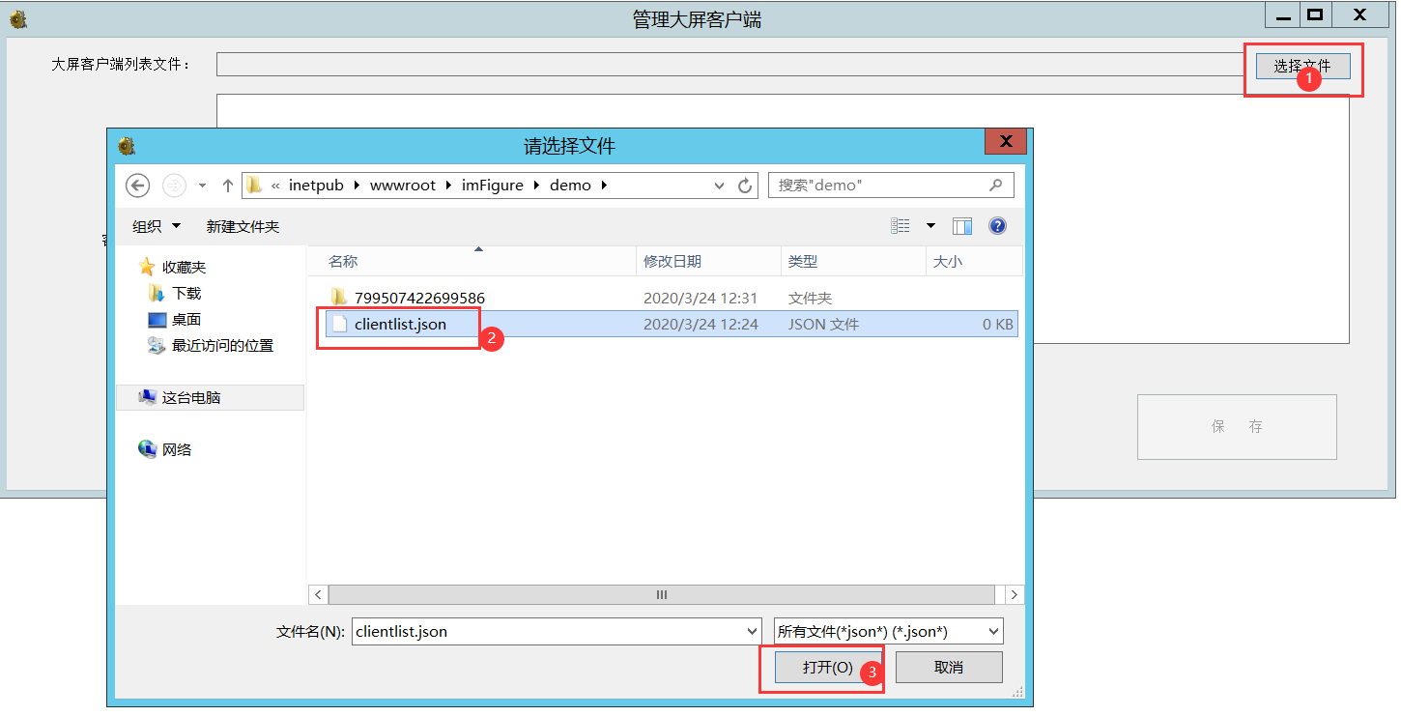
Task: Select 这台电脑 in the navigation pane
Action: pos(190,397)
